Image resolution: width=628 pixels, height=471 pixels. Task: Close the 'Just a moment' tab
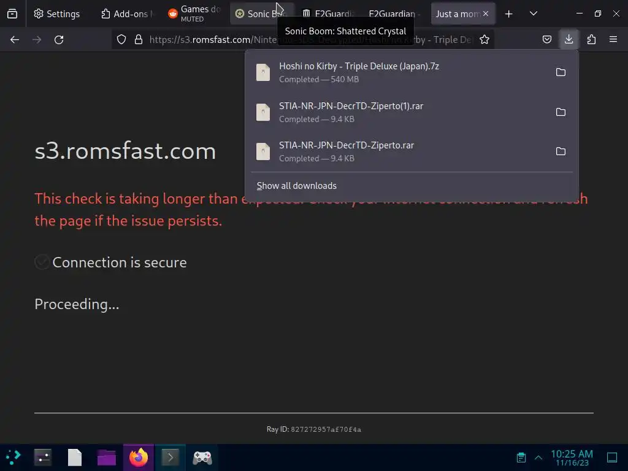point(486,13)
